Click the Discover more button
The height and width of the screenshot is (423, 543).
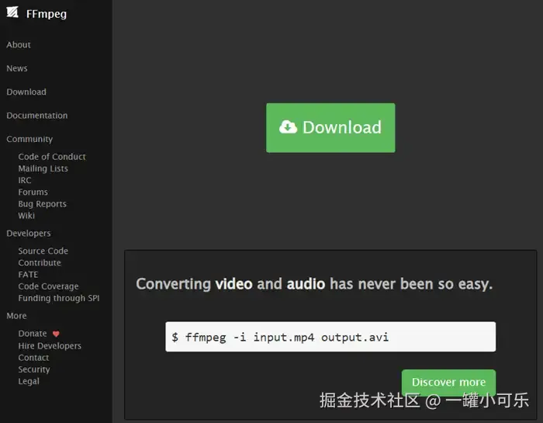448,382
